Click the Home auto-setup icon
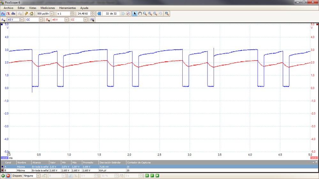The image size is (319, 179). click(31, 14)
